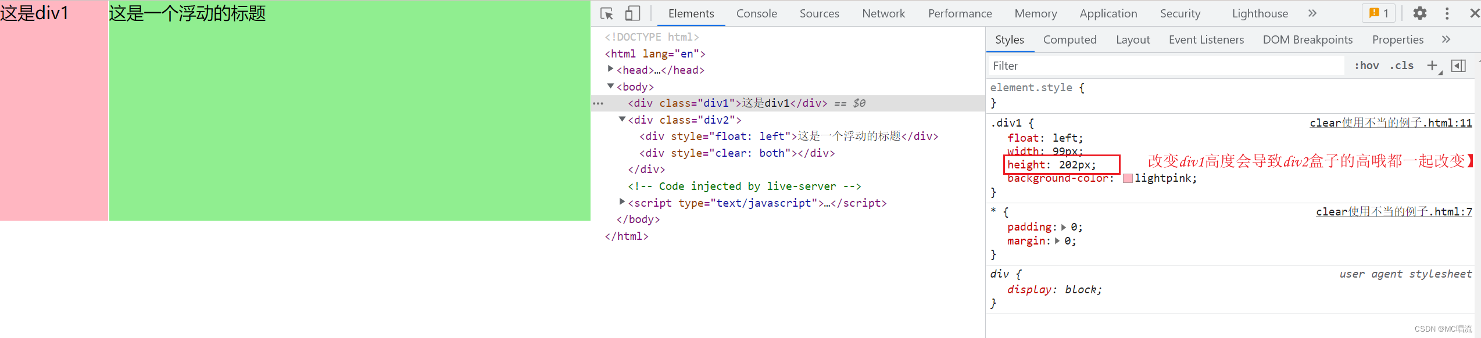Open the DevTools three-dot menu
Image resolution: width=1481 pixels, height=338 pixels.
tap(1447, 13)
